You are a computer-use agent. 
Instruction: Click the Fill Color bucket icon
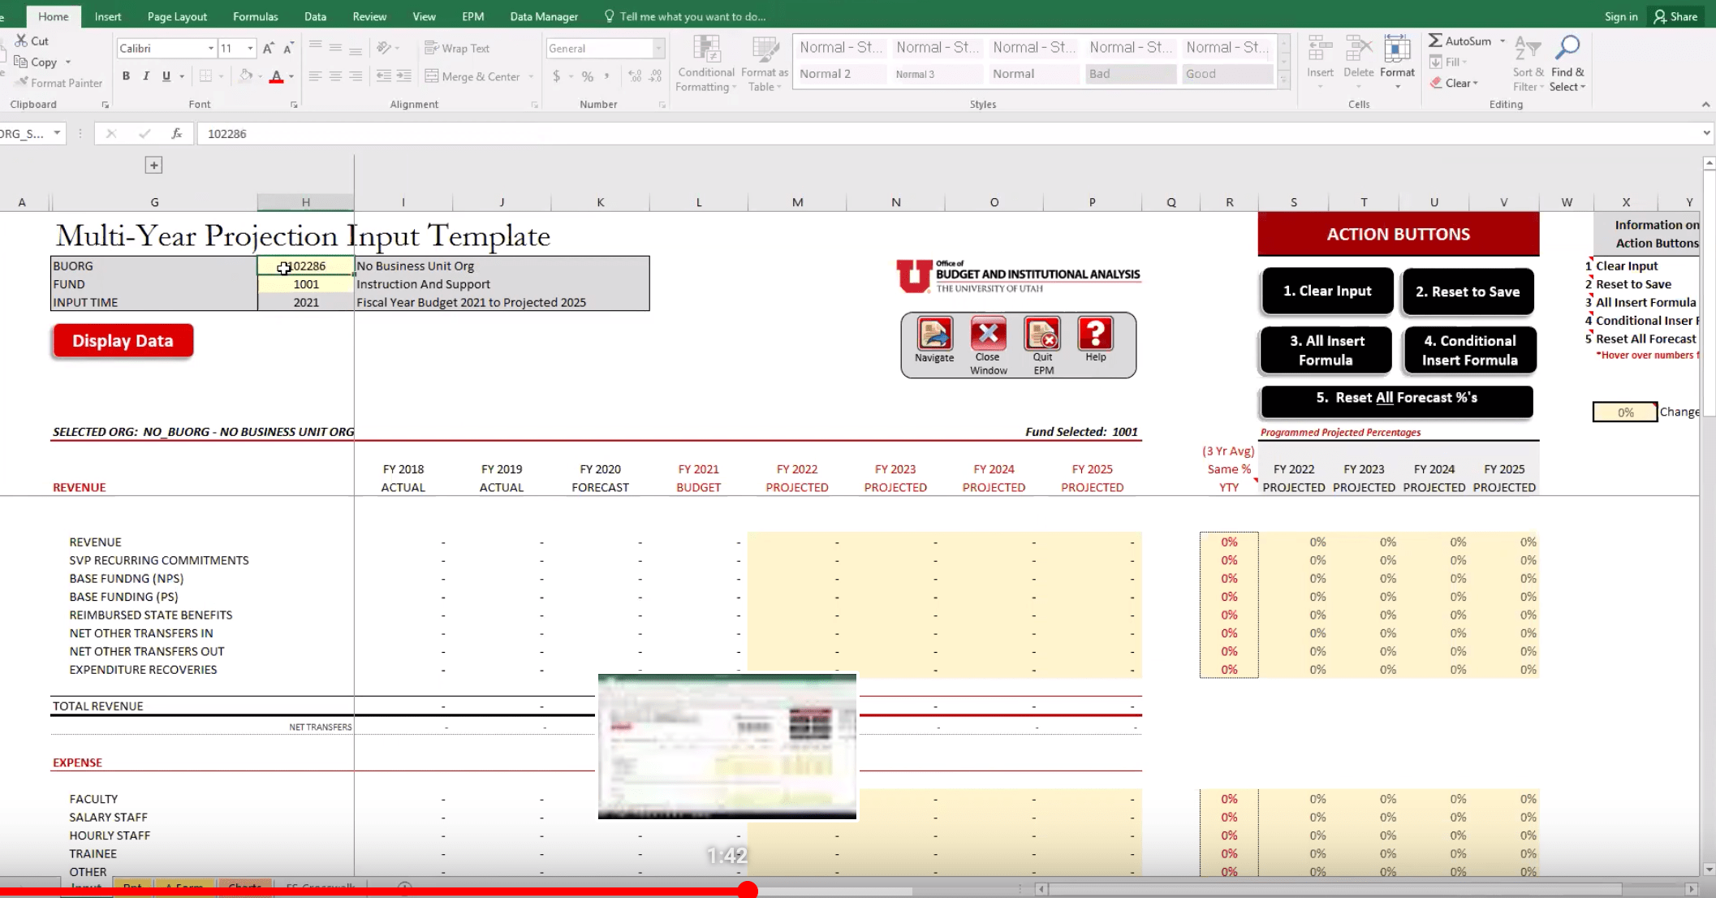[245, 76]
